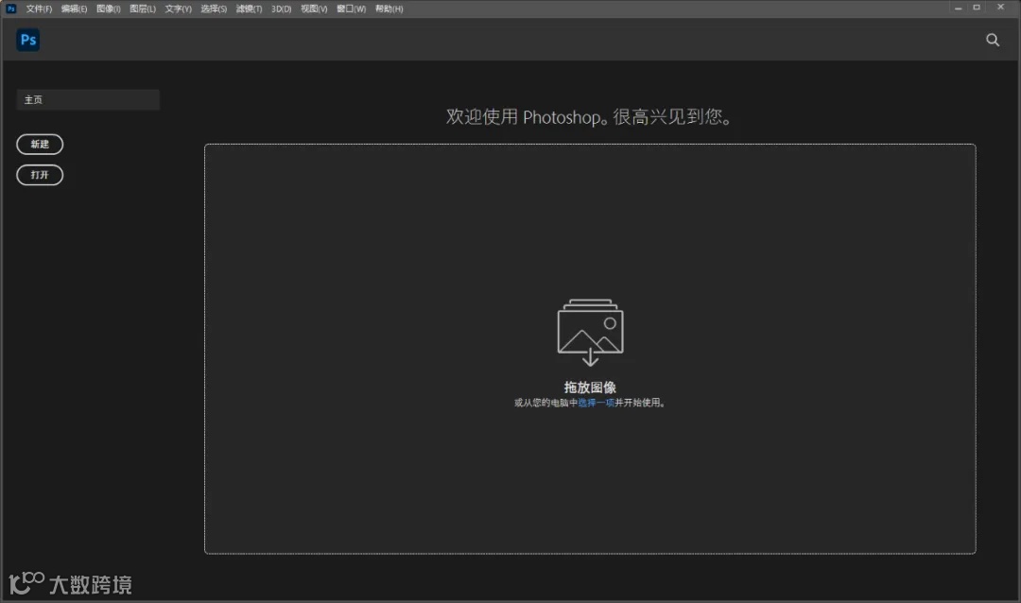Close the Photoshop window
The width and height of the screenshot is (1021, 603).
(1000, 8)
